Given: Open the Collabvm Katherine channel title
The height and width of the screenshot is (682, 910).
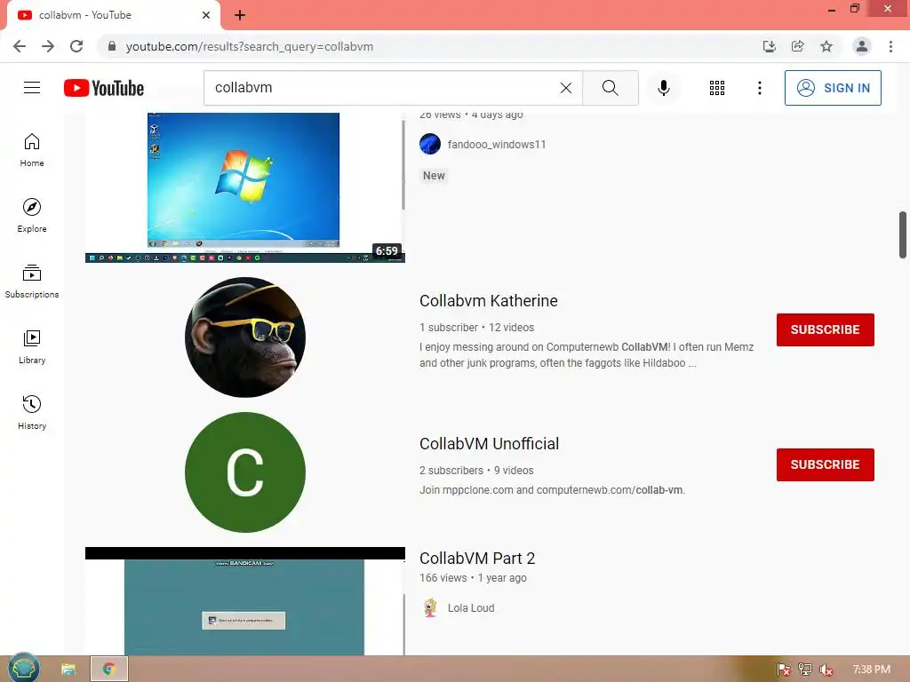Looking at the screenshot, I should [489, 300].
